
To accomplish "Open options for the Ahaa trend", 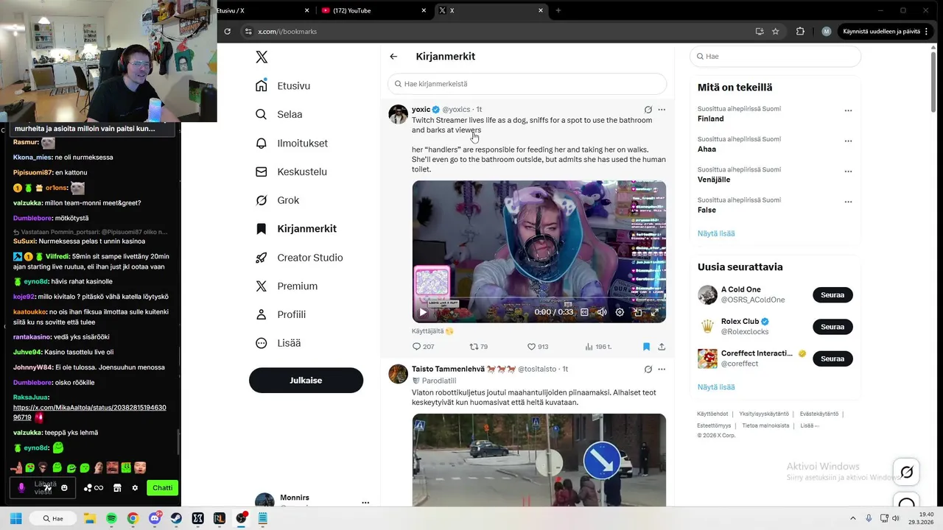I will pos(848,141).
